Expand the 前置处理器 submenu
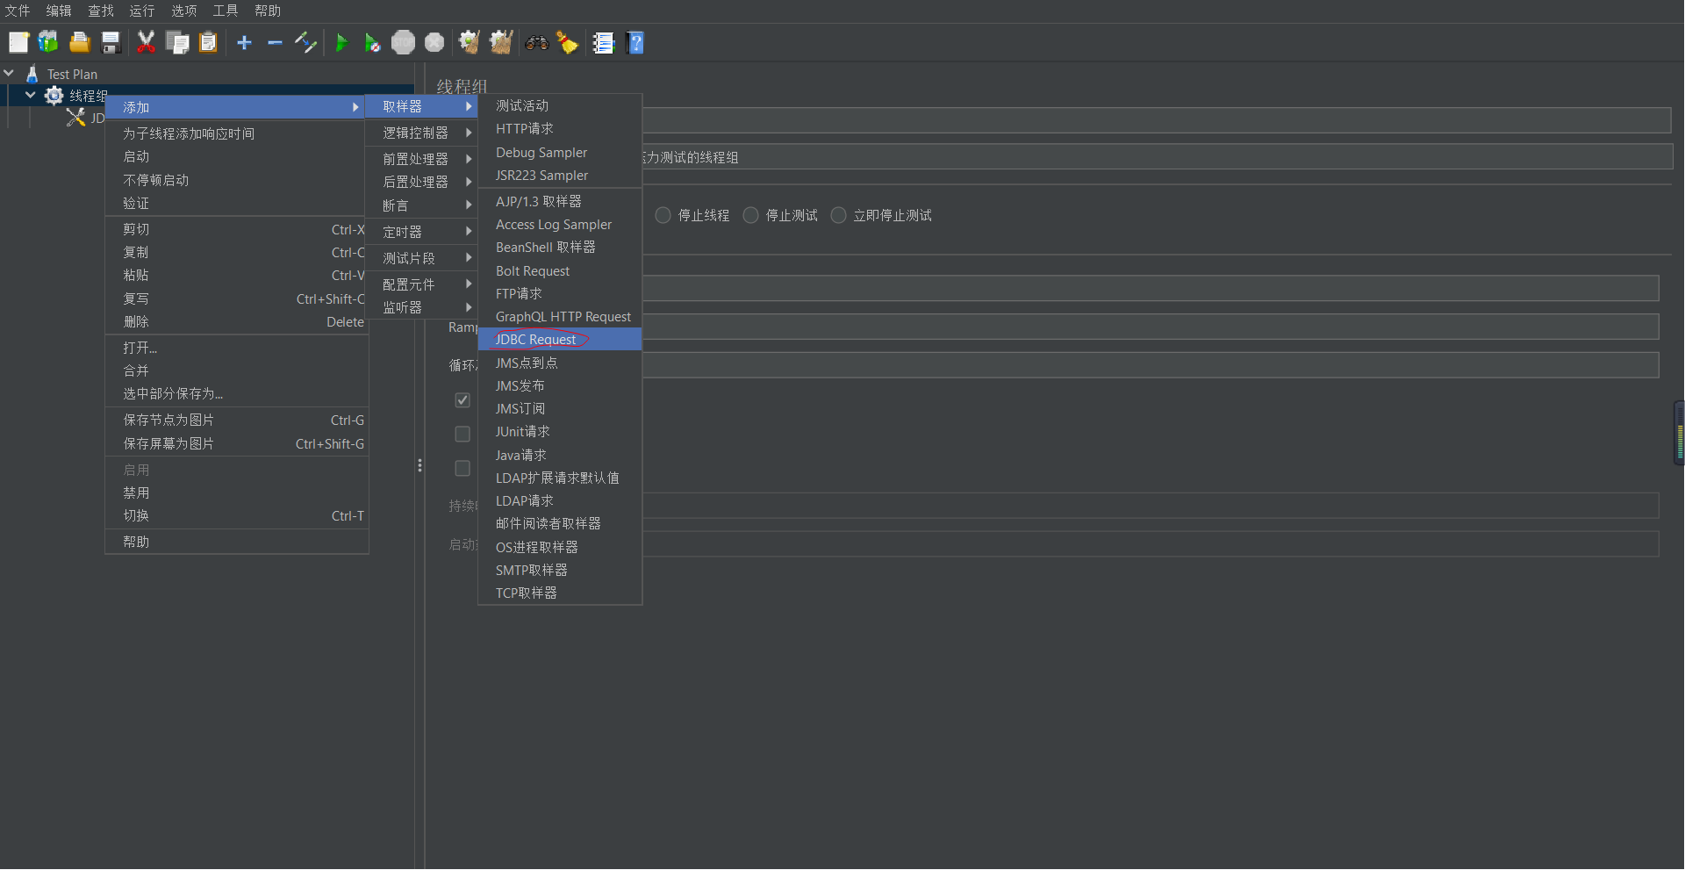Image resolution: width=1685 pixels, height=870 pixels. pyautogui.click(x=422, y=159)
